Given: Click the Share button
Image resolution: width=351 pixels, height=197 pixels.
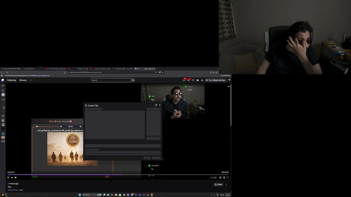Looking at the screenshot, I should (x=218, y=184).
